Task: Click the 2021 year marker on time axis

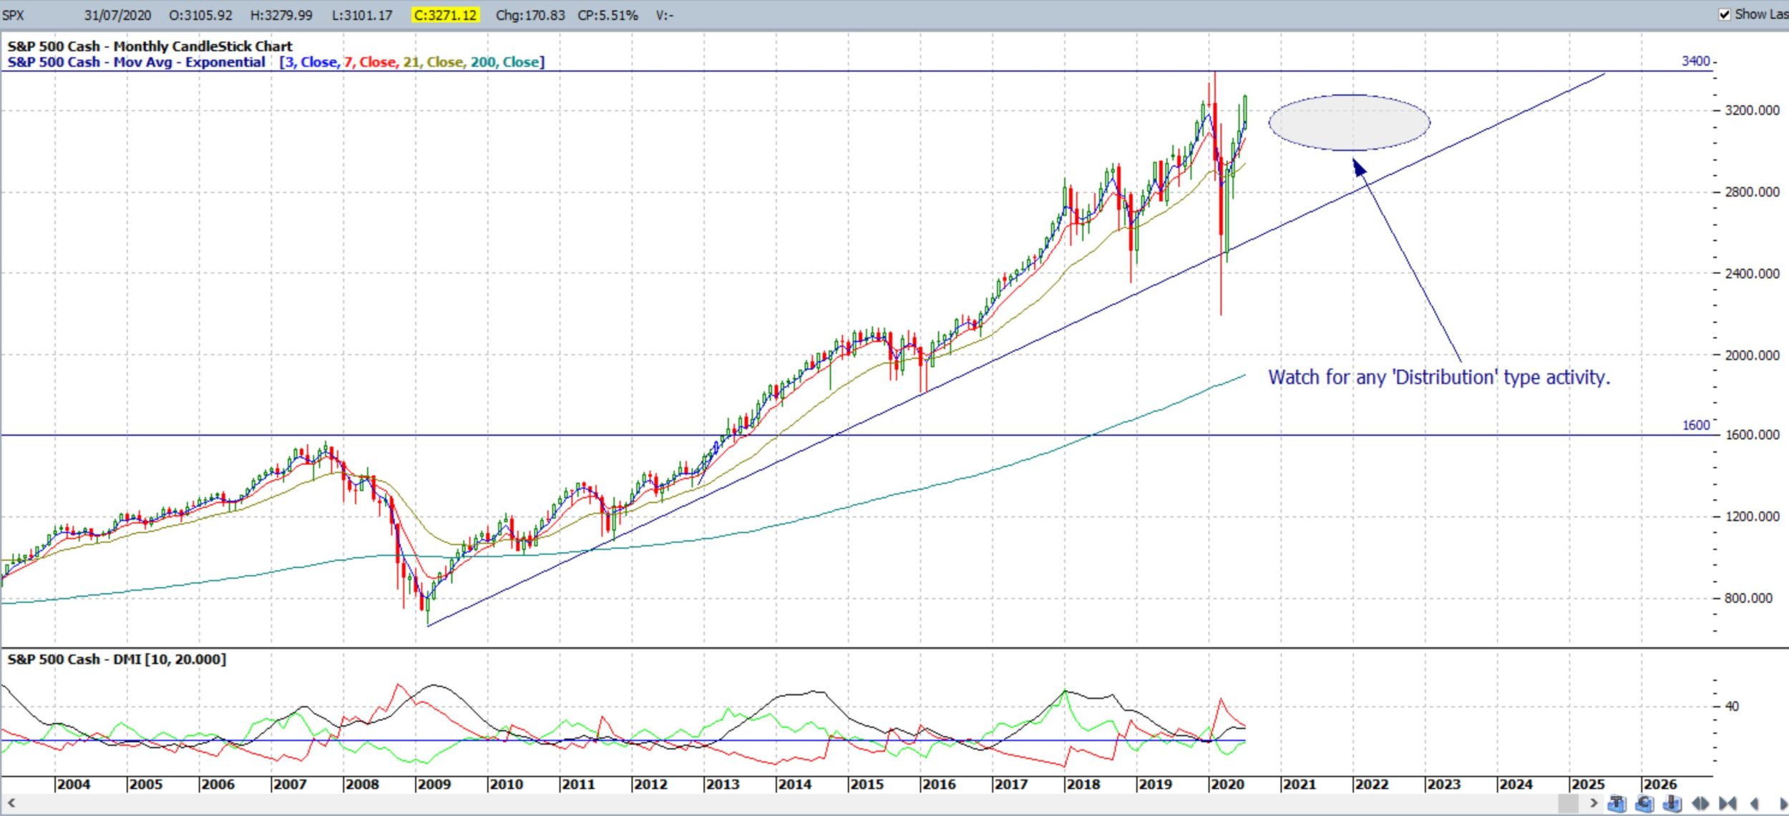Action: coord(1300,785)
